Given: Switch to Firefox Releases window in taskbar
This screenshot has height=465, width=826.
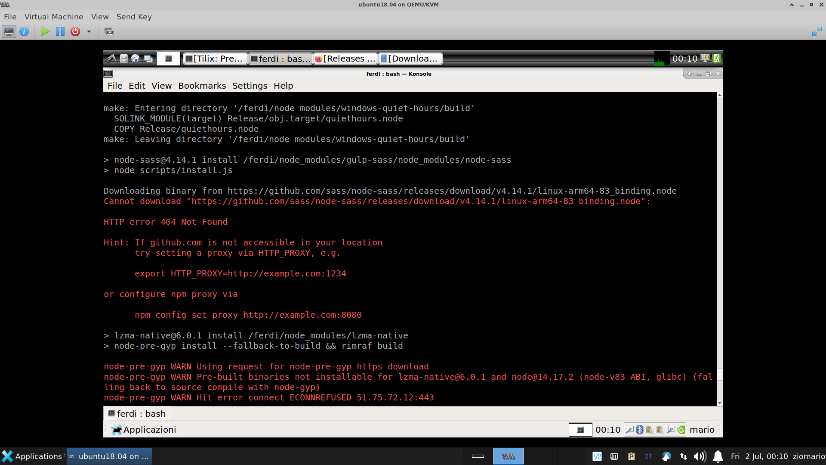Looking at the screenshot, I should click(x=345, y=59).
